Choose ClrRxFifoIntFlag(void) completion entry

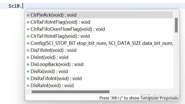(60, 22)
